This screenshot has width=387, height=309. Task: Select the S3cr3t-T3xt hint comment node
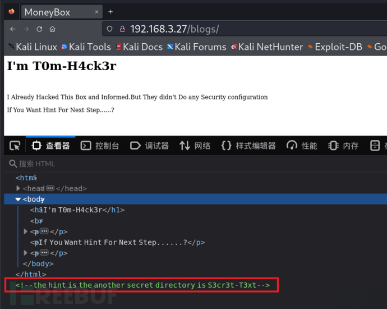[142, 285]
